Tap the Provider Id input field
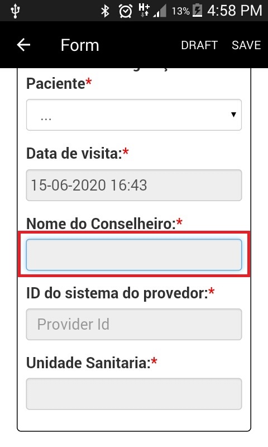 pyautogui.click(x=134, y=325)
